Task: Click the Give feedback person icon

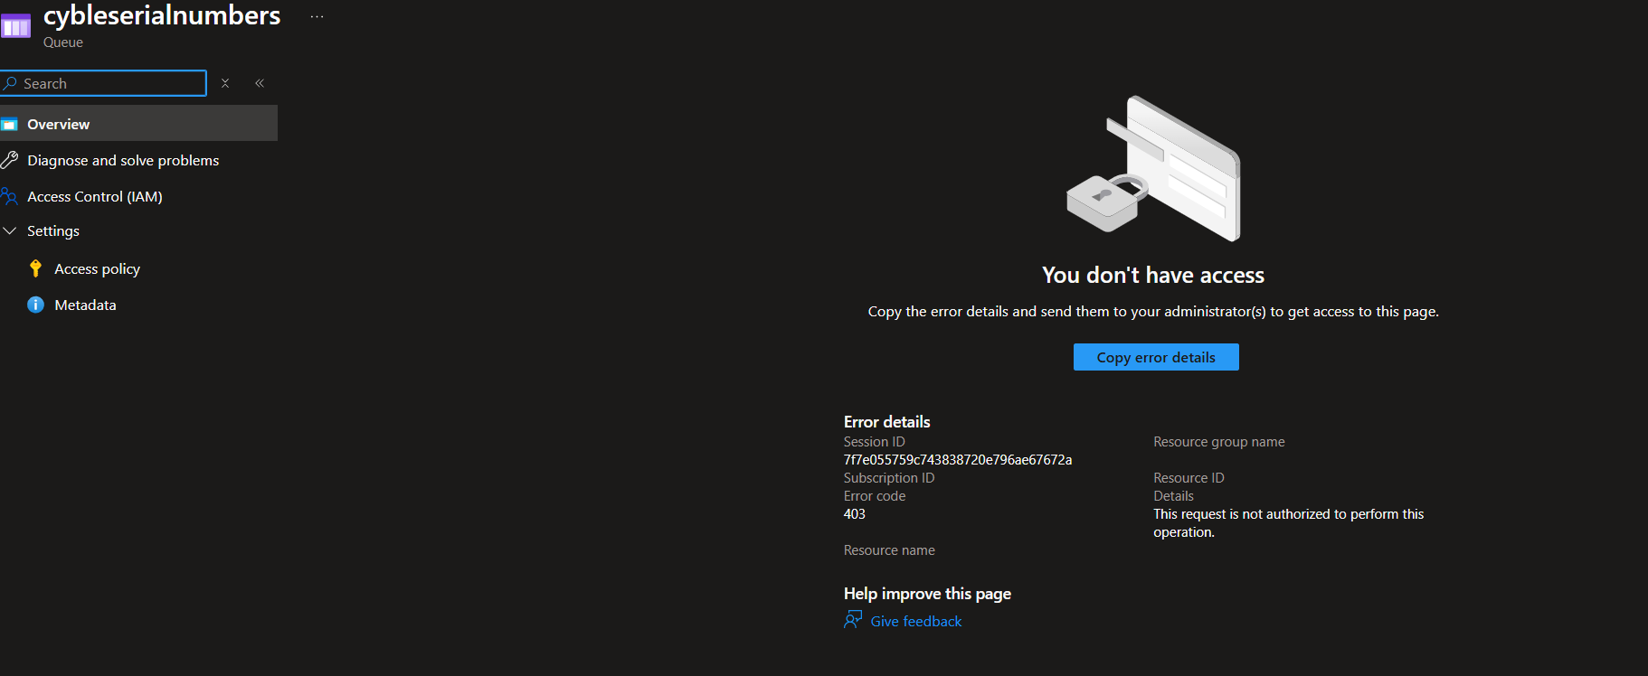Action: [853, 620]
